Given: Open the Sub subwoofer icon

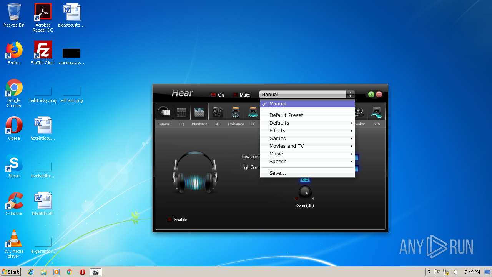Looking at the screenshot, I should click(x=377, y=112).
